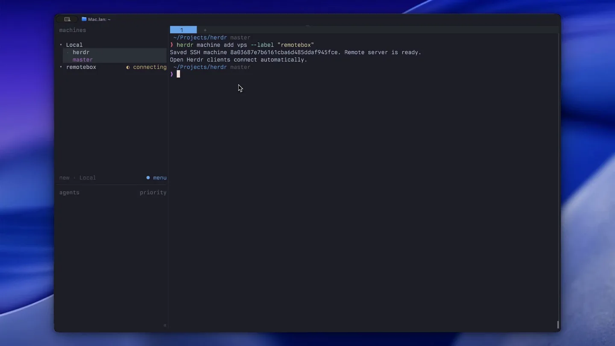This screenshot has height=346, width=615.
Task: Select the master branch entry in the sidebar
Action: [82, 60]
